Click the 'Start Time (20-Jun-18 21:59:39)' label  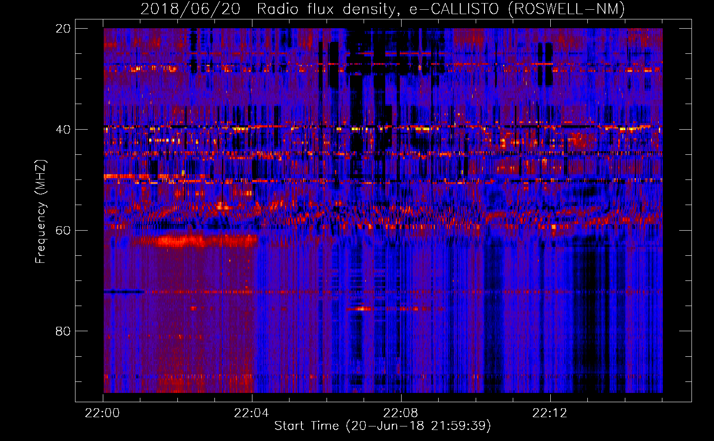[x=383, y=426]
